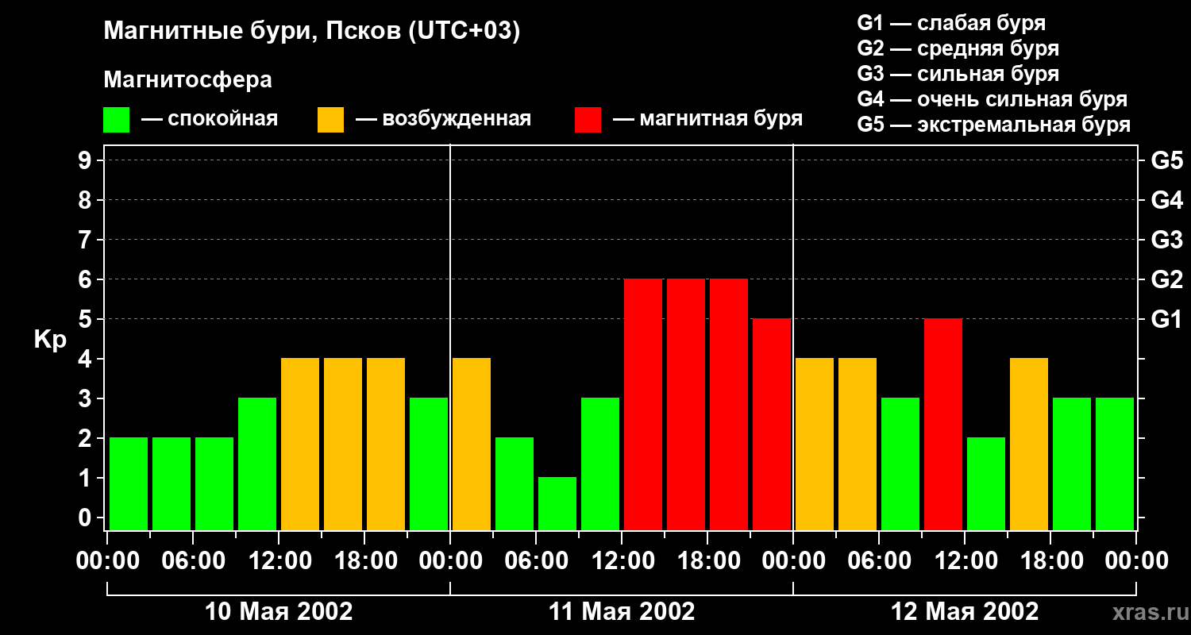Click the red bar starting 18:00 on 11 Мая
Viewport: 1191px width, 635px height.
(x=729, y=404)
